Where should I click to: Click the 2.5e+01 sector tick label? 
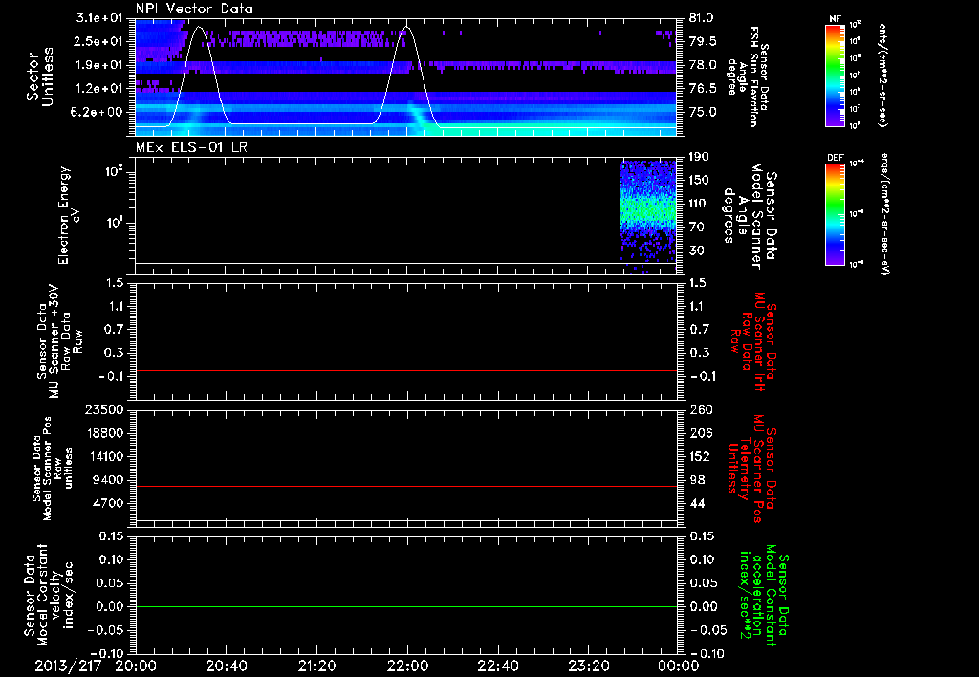98,41
